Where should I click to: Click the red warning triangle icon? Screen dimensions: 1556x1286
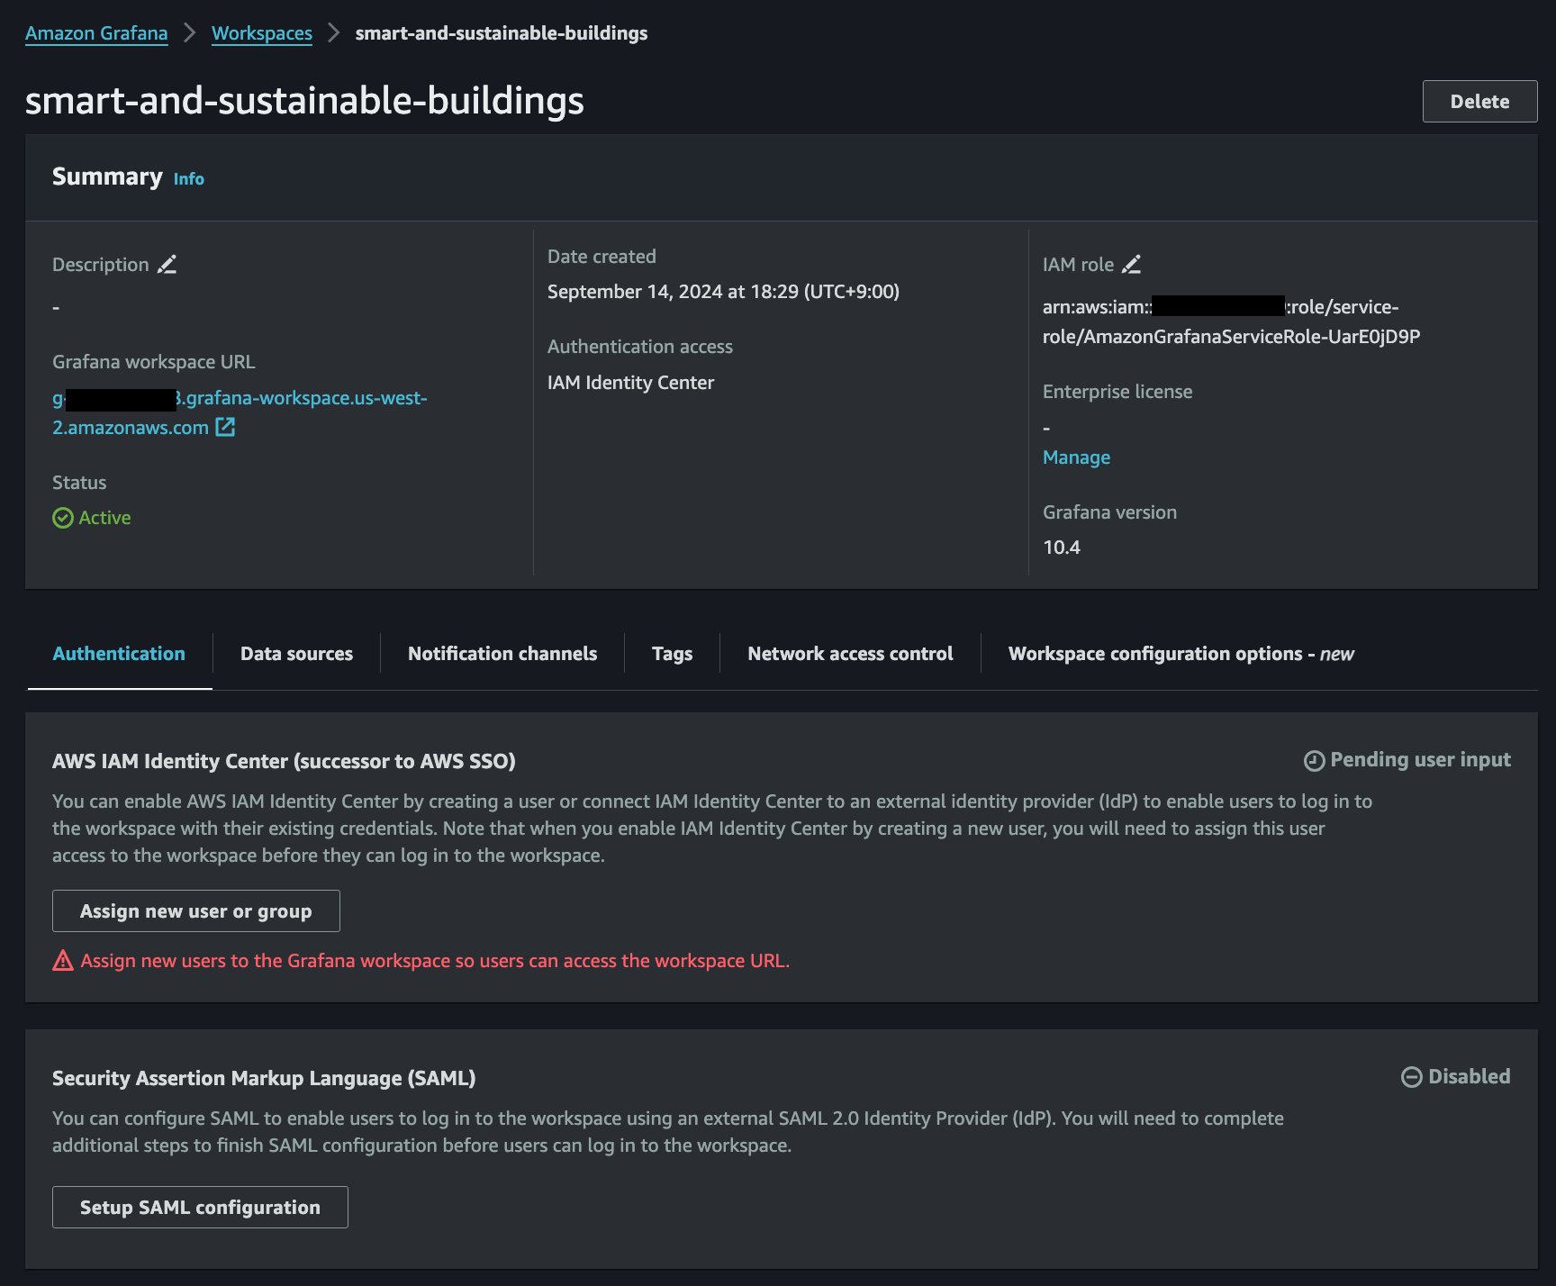[63, 961]
